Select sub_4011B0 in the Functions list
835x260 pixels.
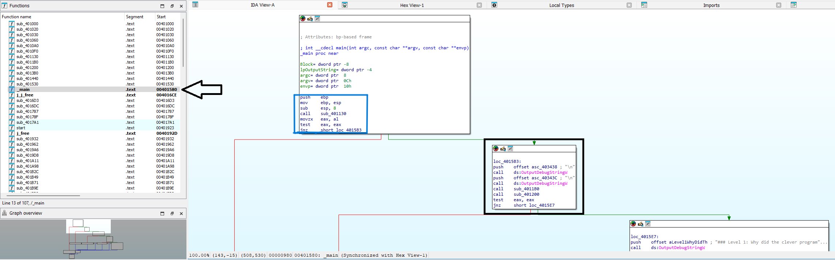tap(27, 62)
